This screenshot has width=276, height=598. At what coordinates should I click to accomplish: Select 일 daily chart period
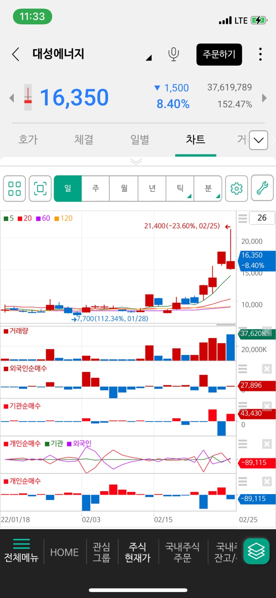coord(68,189)
